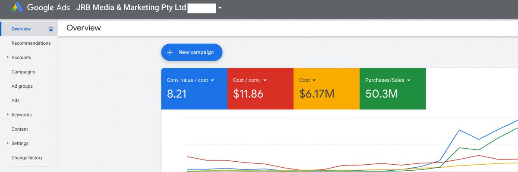Screen dimensions: 518x172
Task: Click the New campaign button
Action: click(x=192, y=52)
